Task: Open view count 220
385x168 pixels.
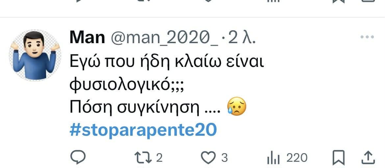Action: point(297,158)
